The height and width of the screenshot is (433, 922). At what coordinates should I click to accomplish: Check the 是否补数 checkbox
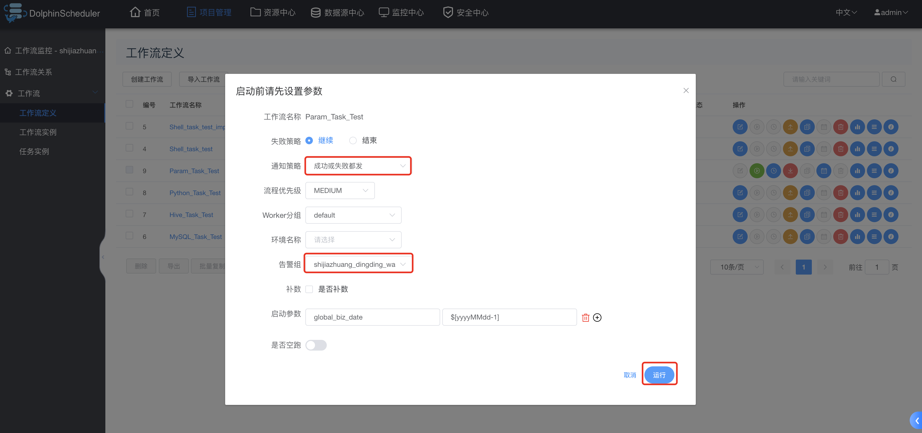(x=309, y=289)
